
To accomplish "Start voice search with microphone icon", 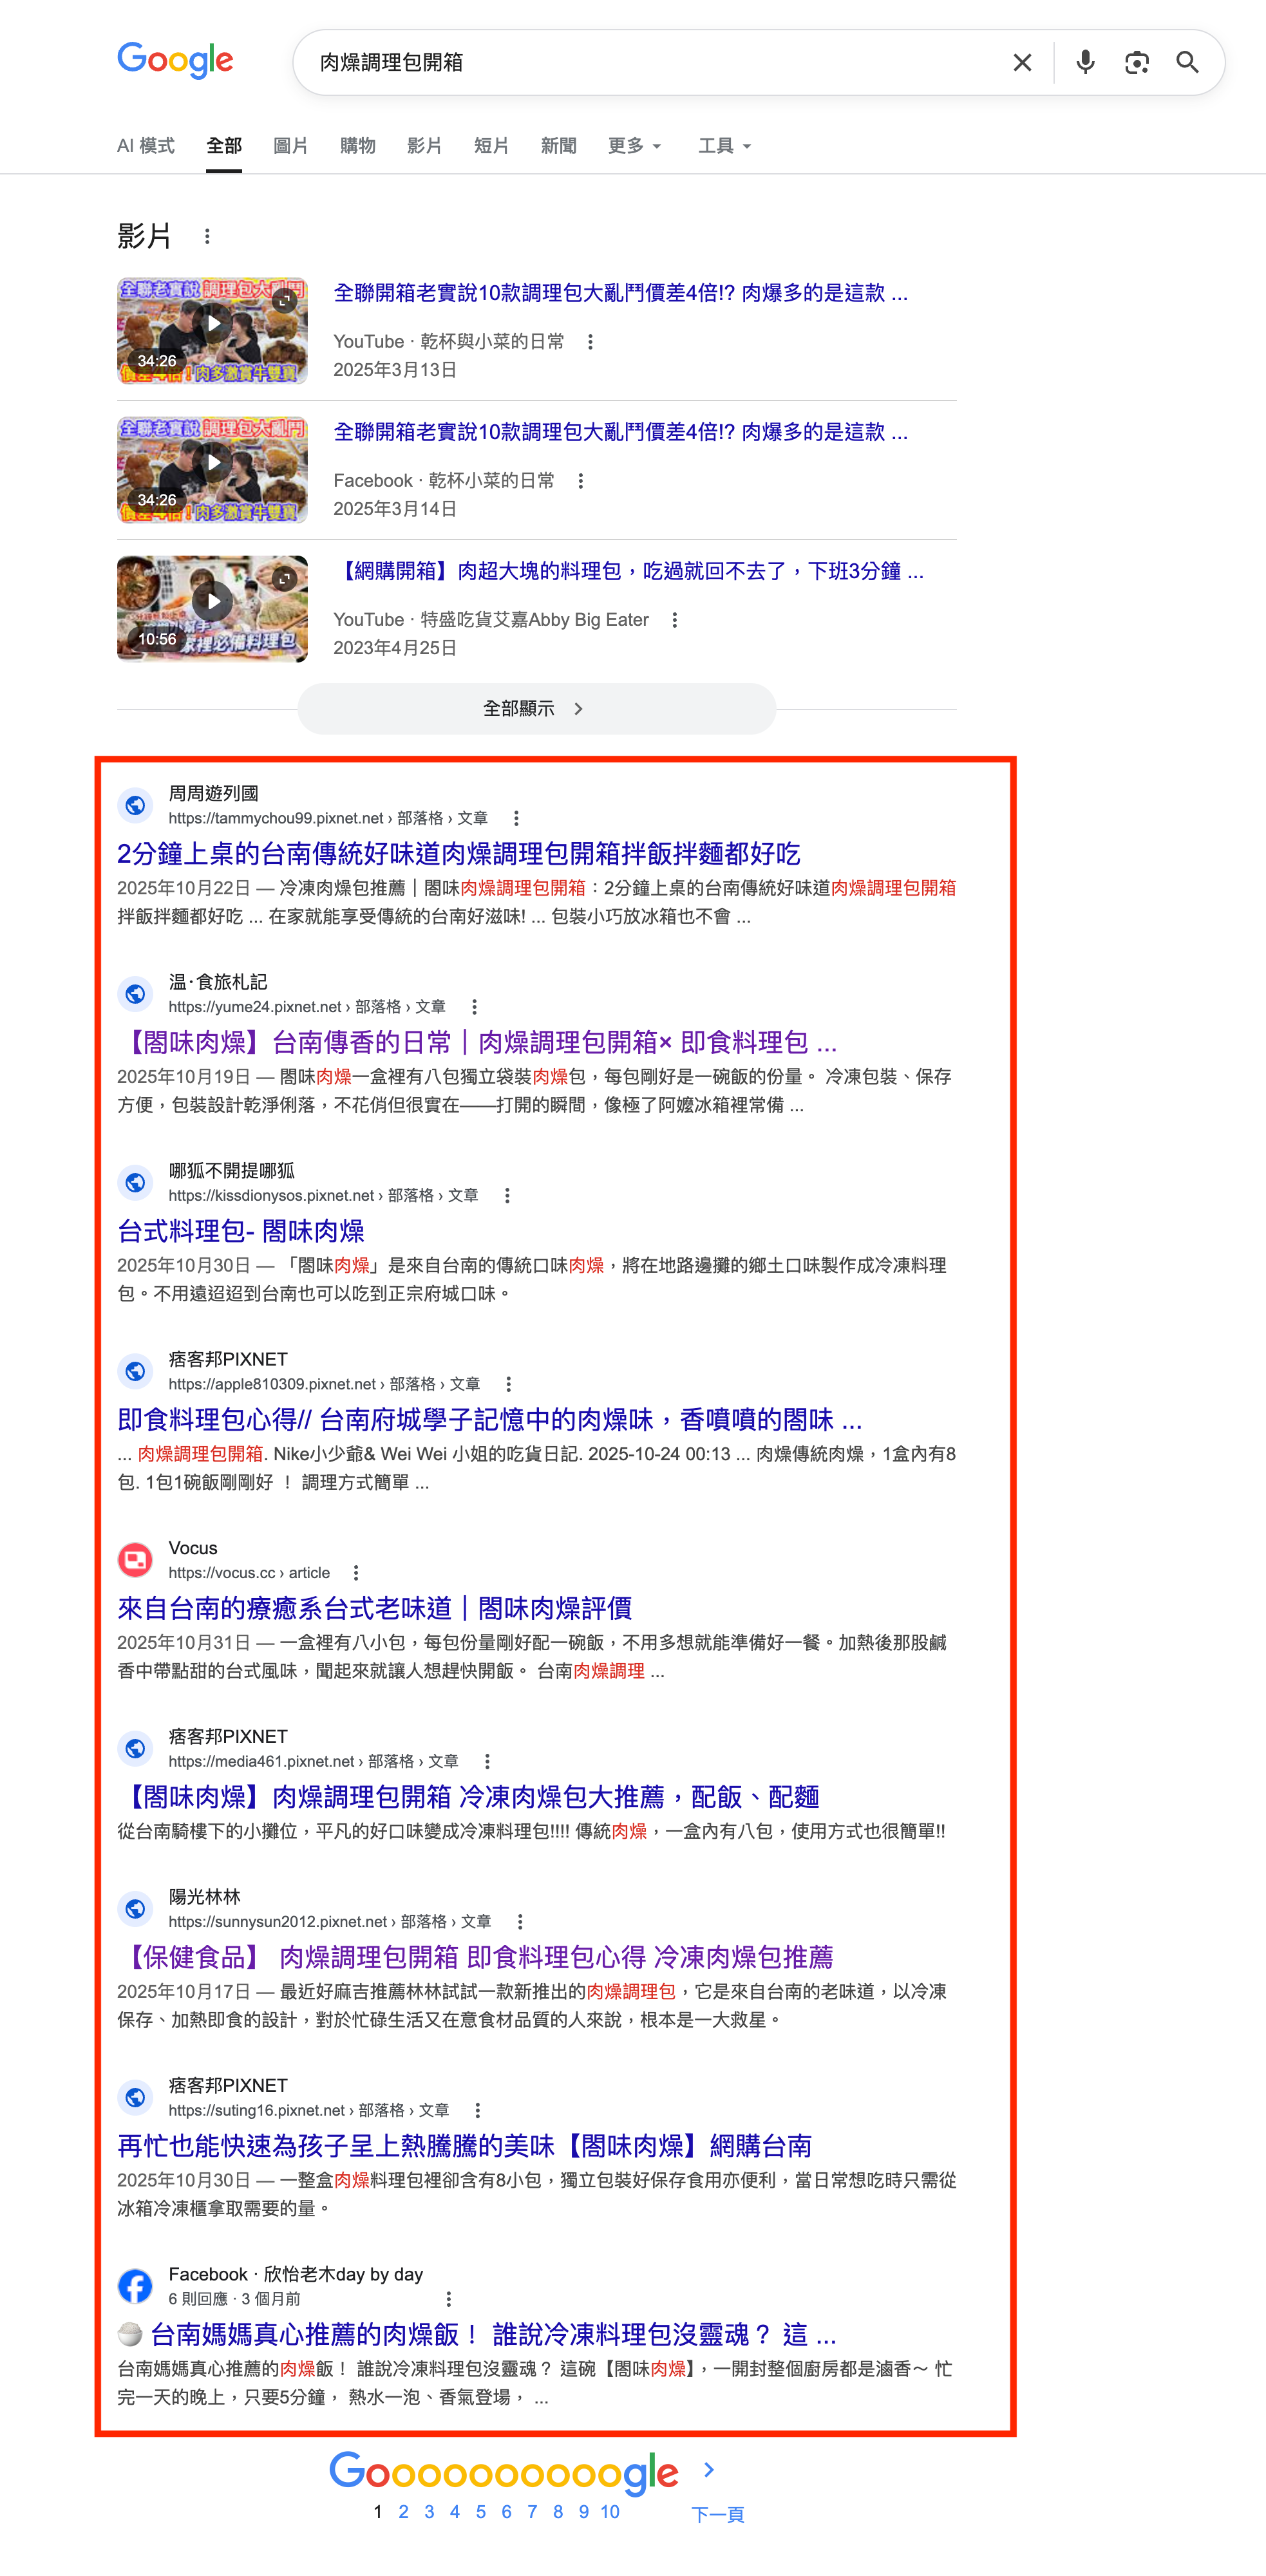I will pos(1085,63).
